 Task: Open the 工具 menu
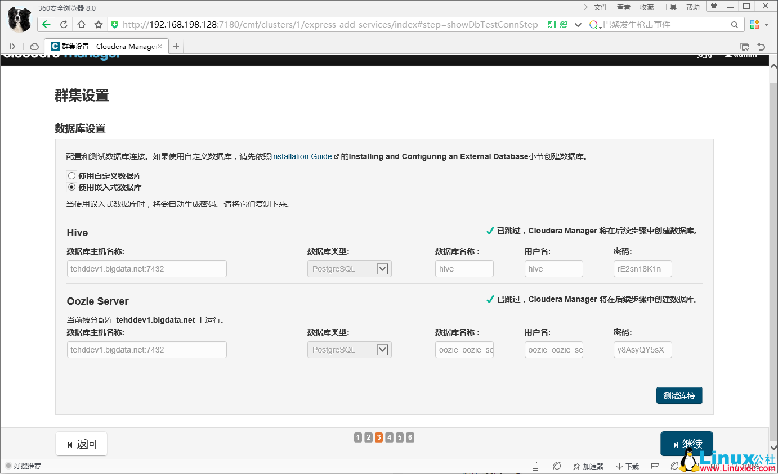click(x=670, y=7)
